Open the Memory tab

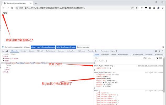(61, 51)
